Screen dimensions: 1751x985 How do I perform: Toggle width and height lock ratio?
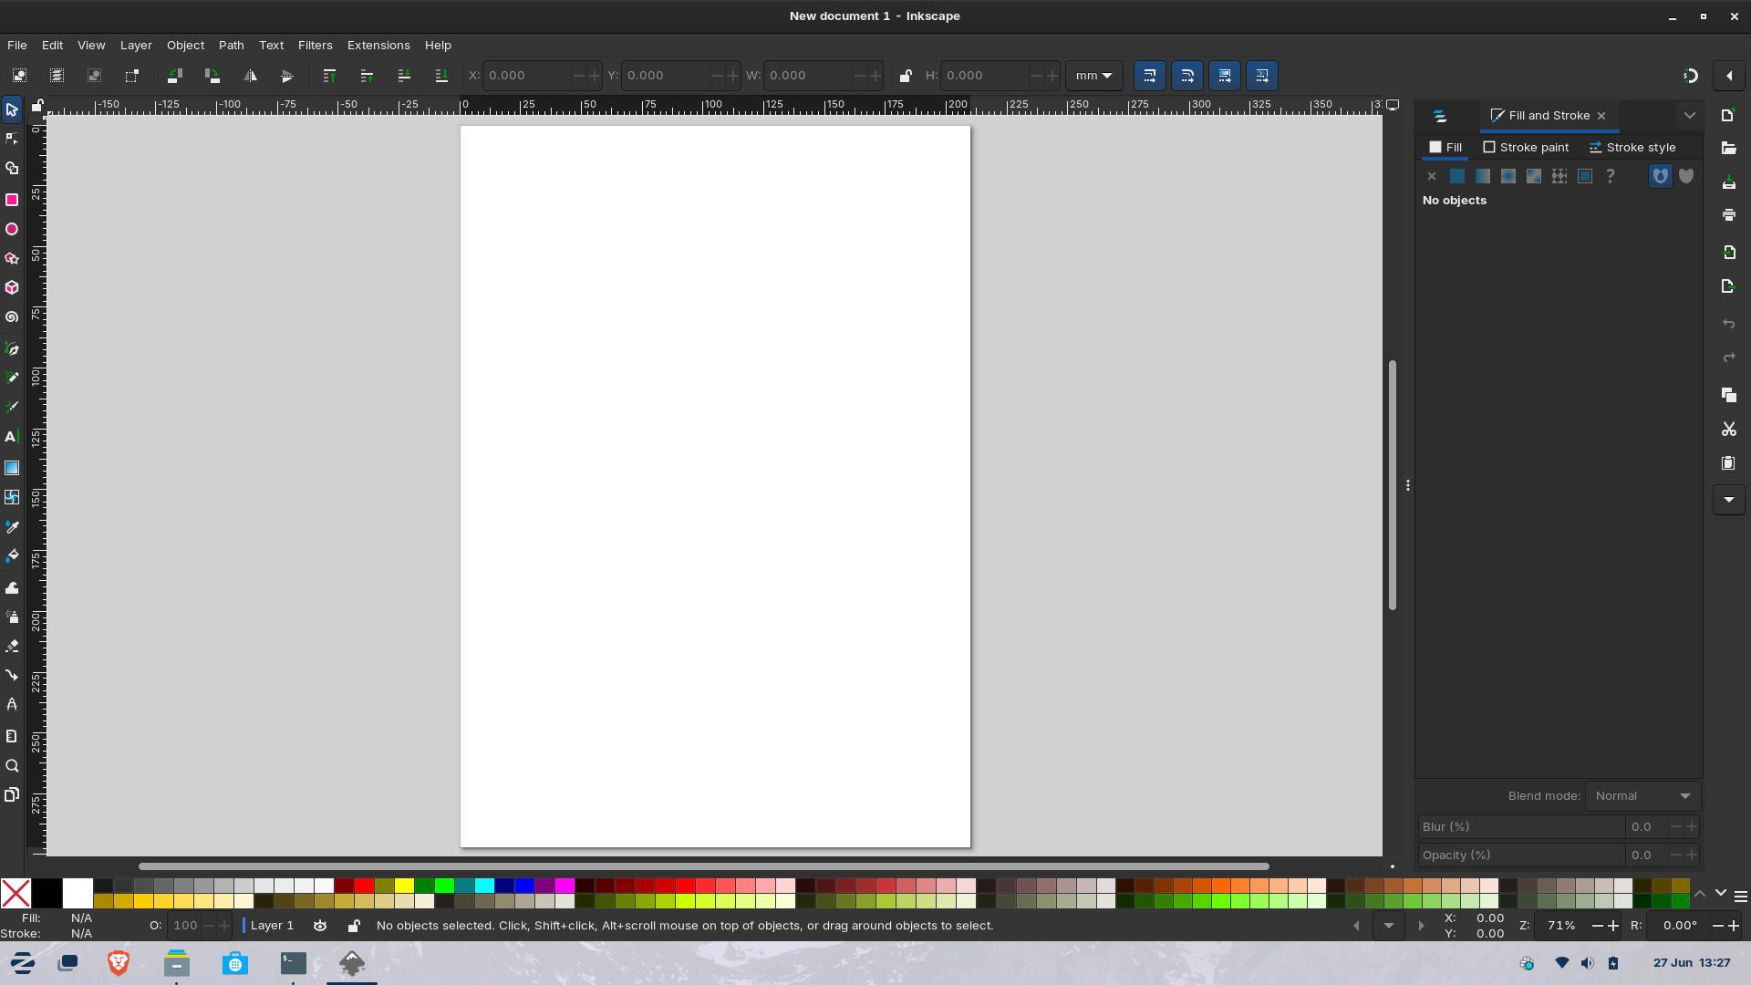(x=905, y=76)
